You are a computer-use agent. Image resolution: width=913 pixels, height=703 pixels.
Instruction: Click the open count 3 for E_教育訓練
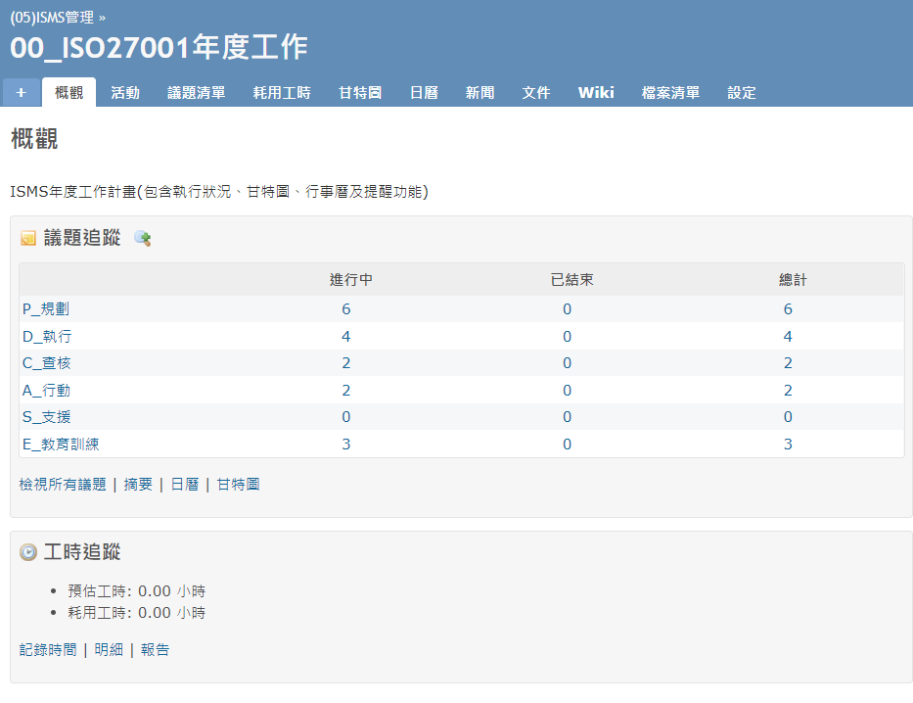pos(345,445)
